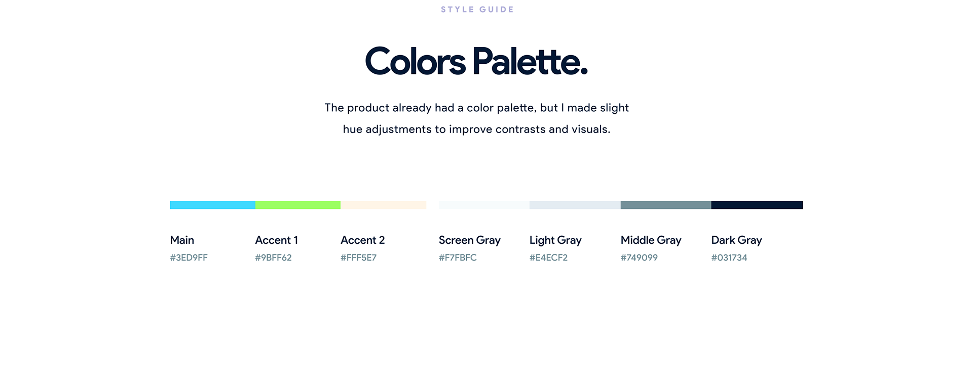Choose the Middle Gray color bar
This screenshot has width=973, height=390.
[x=666, y=205]
